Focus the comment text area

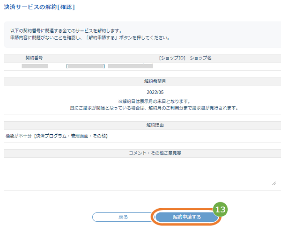[x=140, y=173]
